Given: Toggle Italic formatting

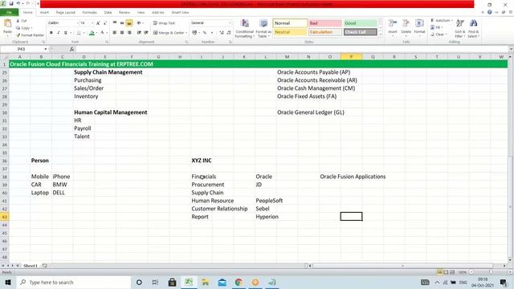Looking at the screenshot, I should 59,33.
